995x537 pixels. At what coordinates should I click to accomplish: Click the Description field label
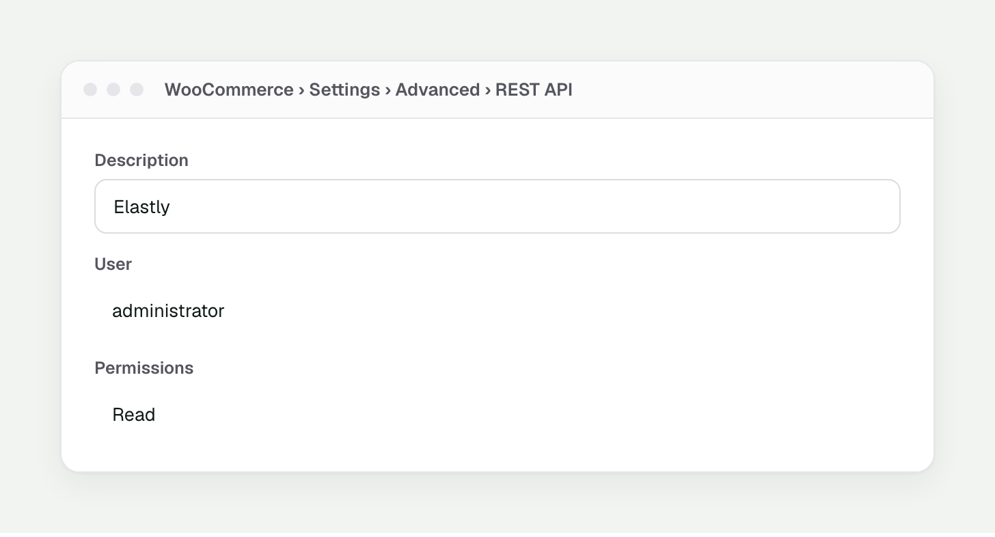tap(141, 160)
